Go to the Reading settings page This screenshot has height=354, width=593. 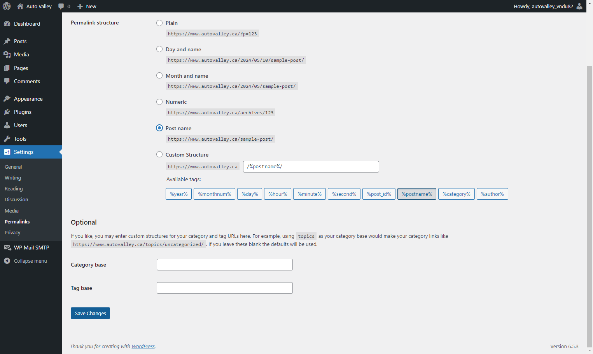[14, 188]
